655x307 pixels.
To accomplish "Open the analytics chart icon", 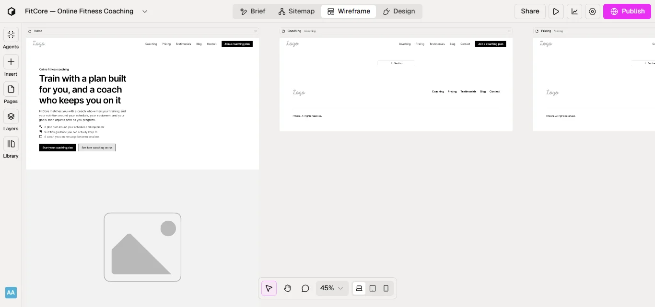I will (574, 11).
